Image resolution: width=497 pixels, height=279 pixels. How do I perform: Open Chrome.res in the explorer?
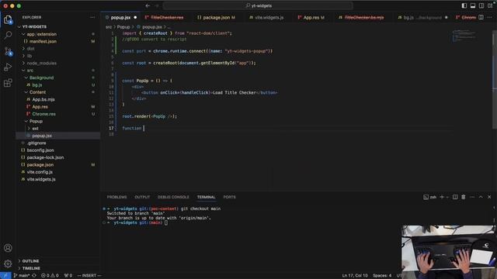(43, 114)
